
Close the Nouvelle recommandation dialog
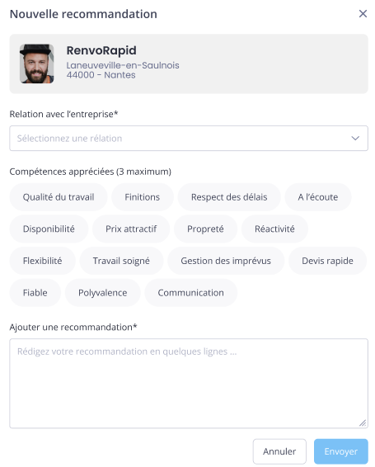(363, 14)
